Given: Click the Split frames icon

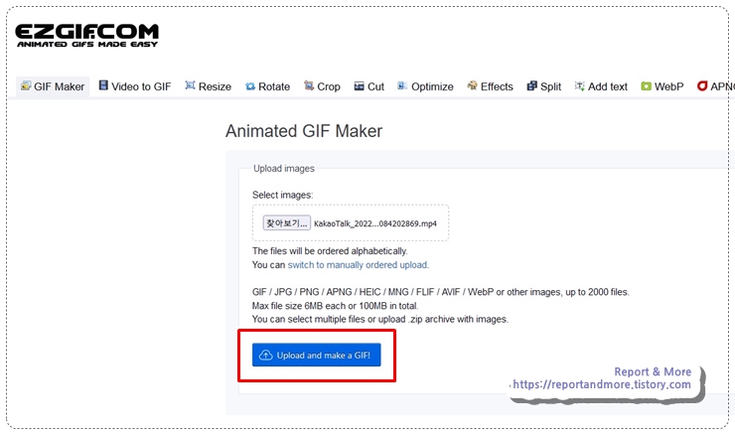Looking at the screenshot, I should 531,85.
